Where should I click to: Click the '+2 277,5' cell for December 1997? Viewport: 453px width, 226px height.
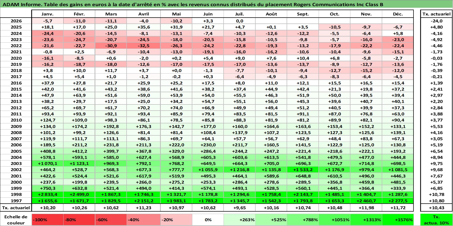click(x=398, y=201)
